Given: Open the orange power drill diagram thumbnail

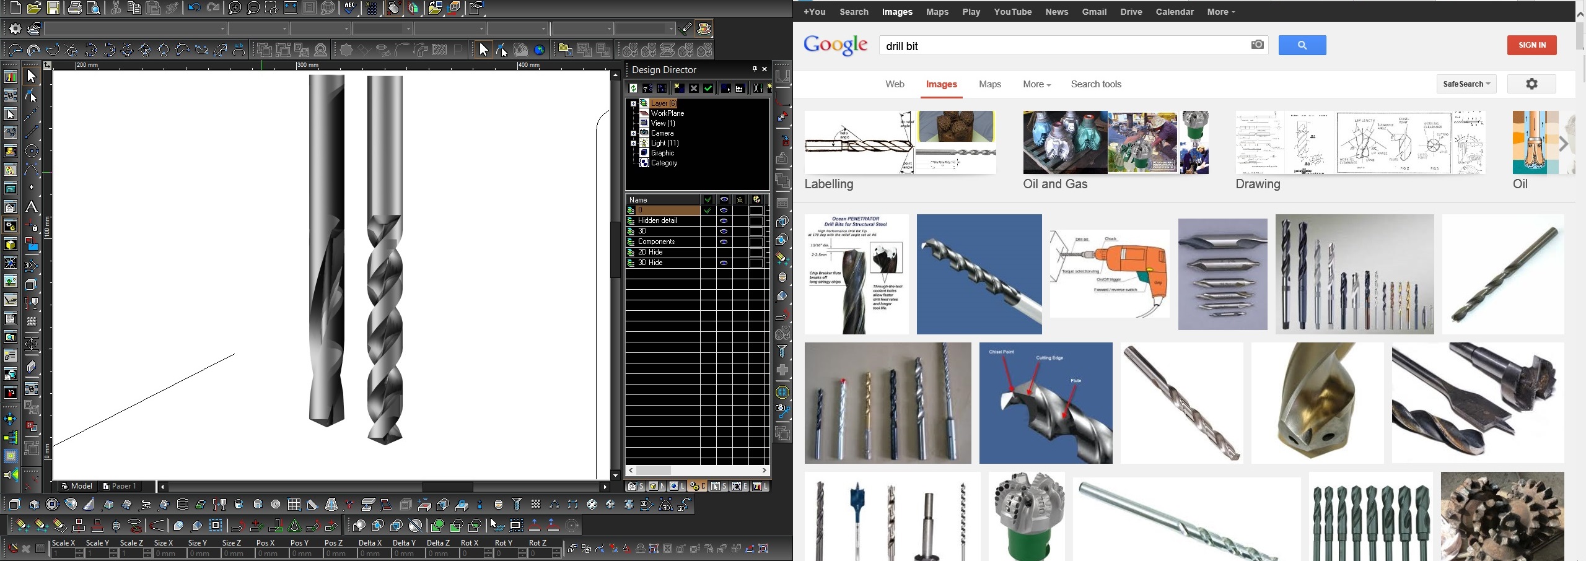Looking at the screenshot, I should (x=1110, y=274).
